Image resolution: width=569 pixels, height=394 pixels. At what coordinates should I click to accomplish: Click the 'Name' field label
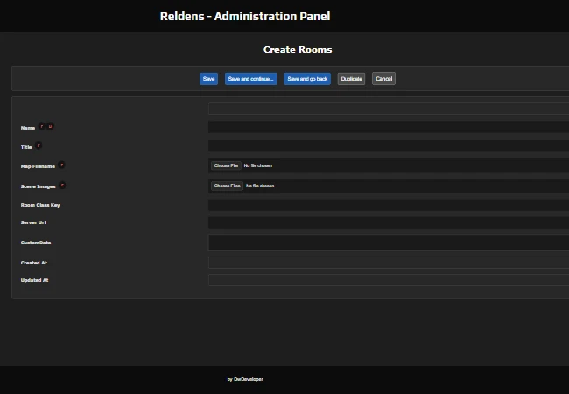(x=28, y=128)
